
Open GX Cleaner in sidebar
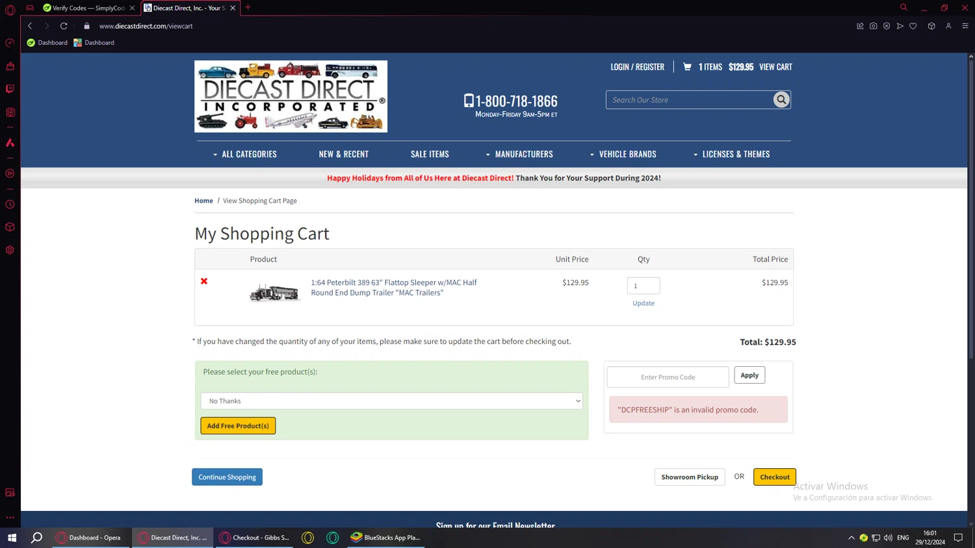(x=10, y=66)
